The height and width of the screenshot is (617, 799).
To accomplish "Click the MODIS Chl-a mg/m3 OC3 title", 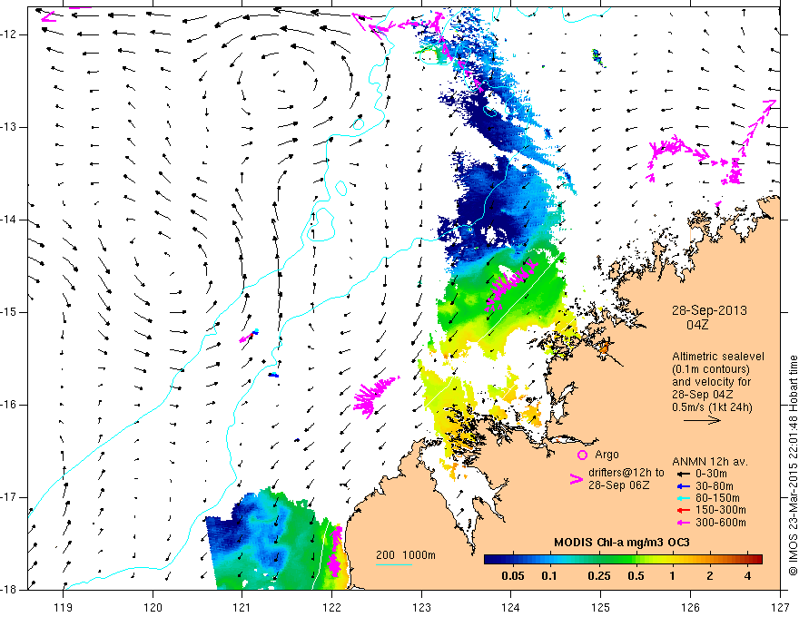I will (x=622, y=543).
